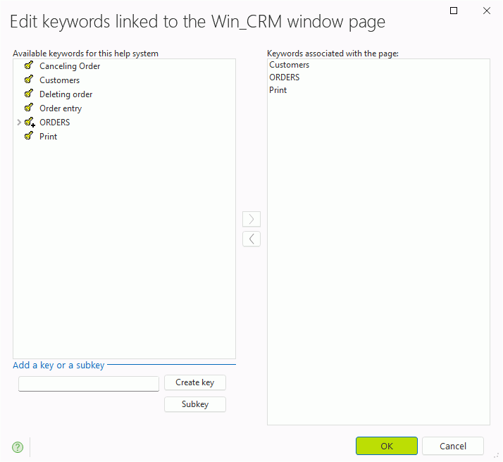Confirm changes with the OK button
The image size is (503, 462).
tap(387, 446)
